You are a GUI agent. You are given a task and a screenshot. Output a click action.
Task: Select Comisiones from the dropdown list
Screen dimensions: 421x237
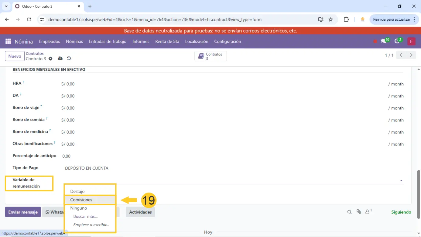click(81, 200)
